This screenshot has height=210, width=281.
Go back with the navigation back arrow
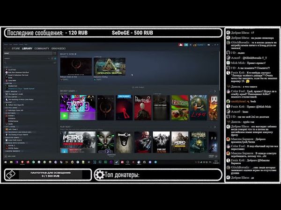point(5,49)
